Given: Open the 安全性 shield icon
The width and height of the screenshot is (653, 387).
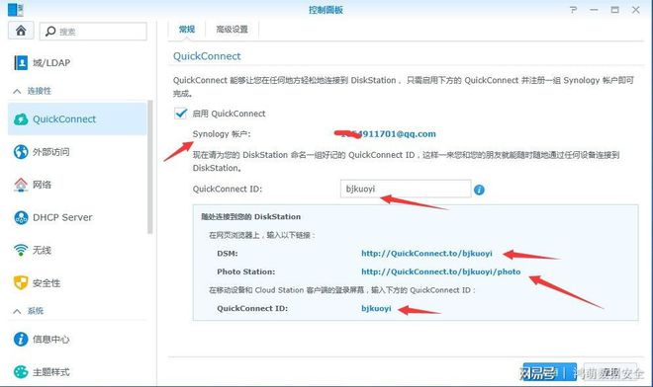Looking at the screenshot, I should [x=21, y=283].
